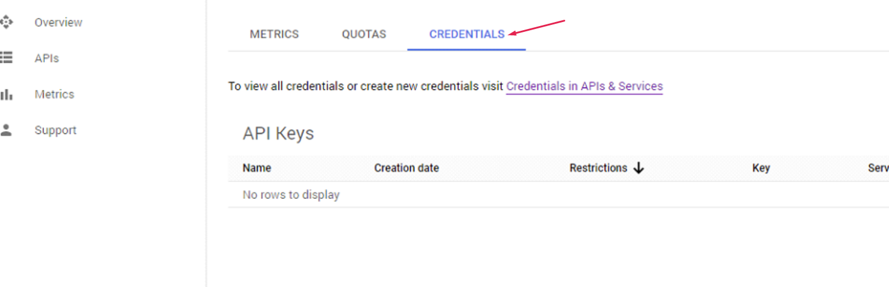The image size is (889, 287).
Task: Click the API Keys section heading
Action: click(278, 133)
